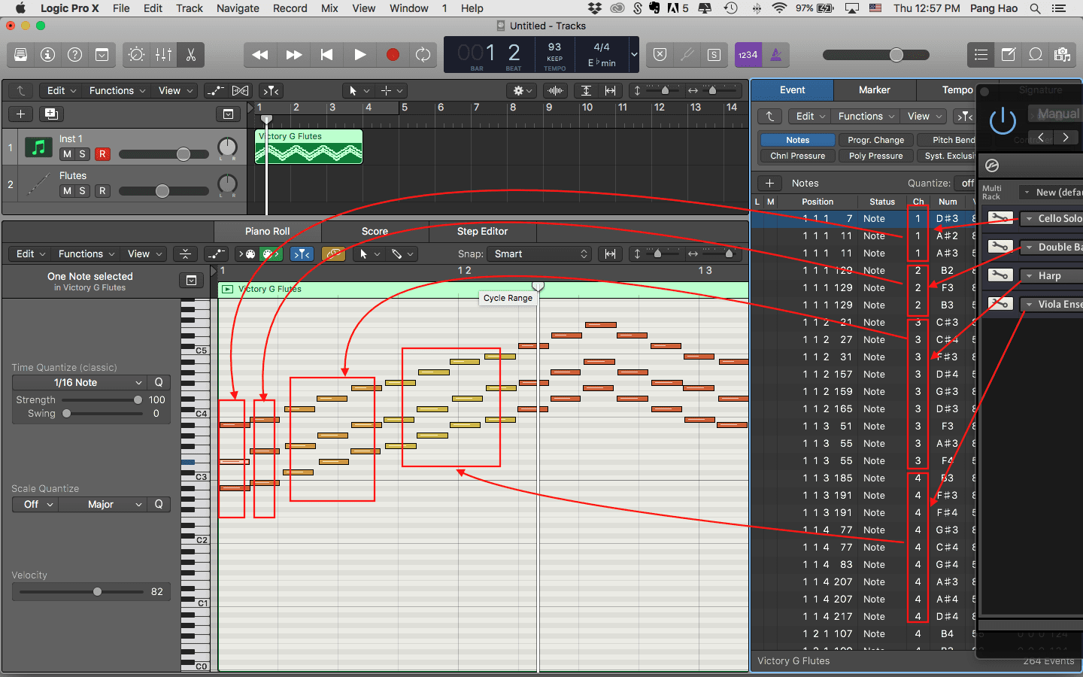1083x677 pixels.
Task: Select Harp in the Multi Rack
Action: pyautogui.click(x=1049, y=276)
